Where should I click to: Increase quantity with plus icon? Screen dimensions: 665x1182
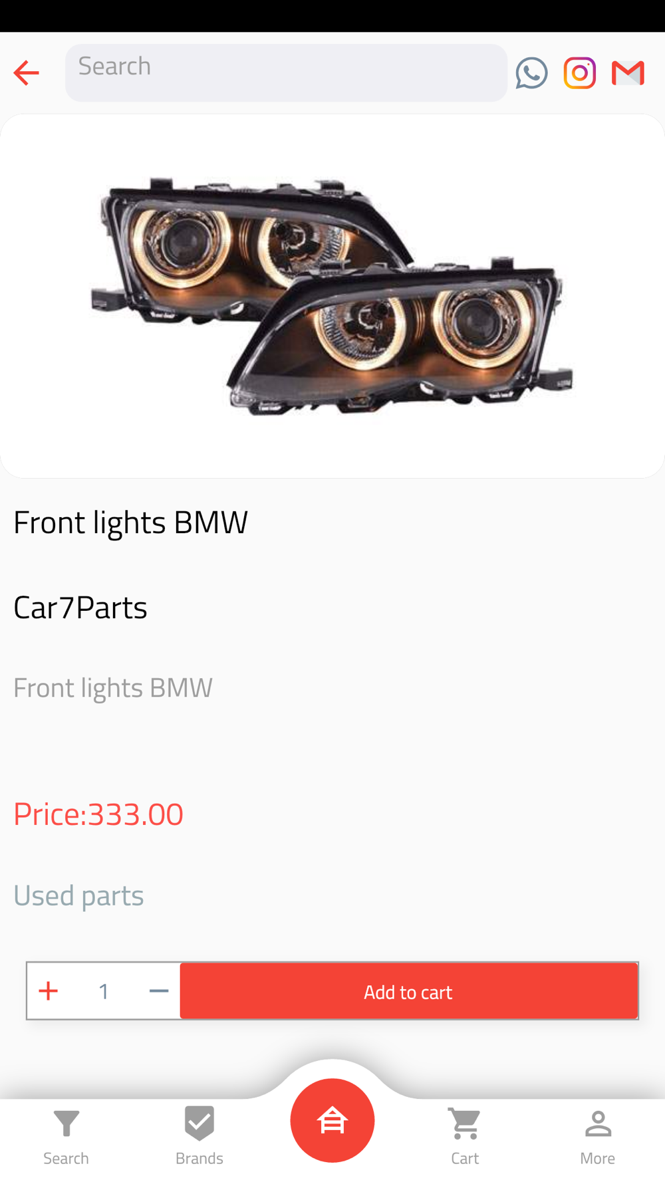tap(48, 991)
